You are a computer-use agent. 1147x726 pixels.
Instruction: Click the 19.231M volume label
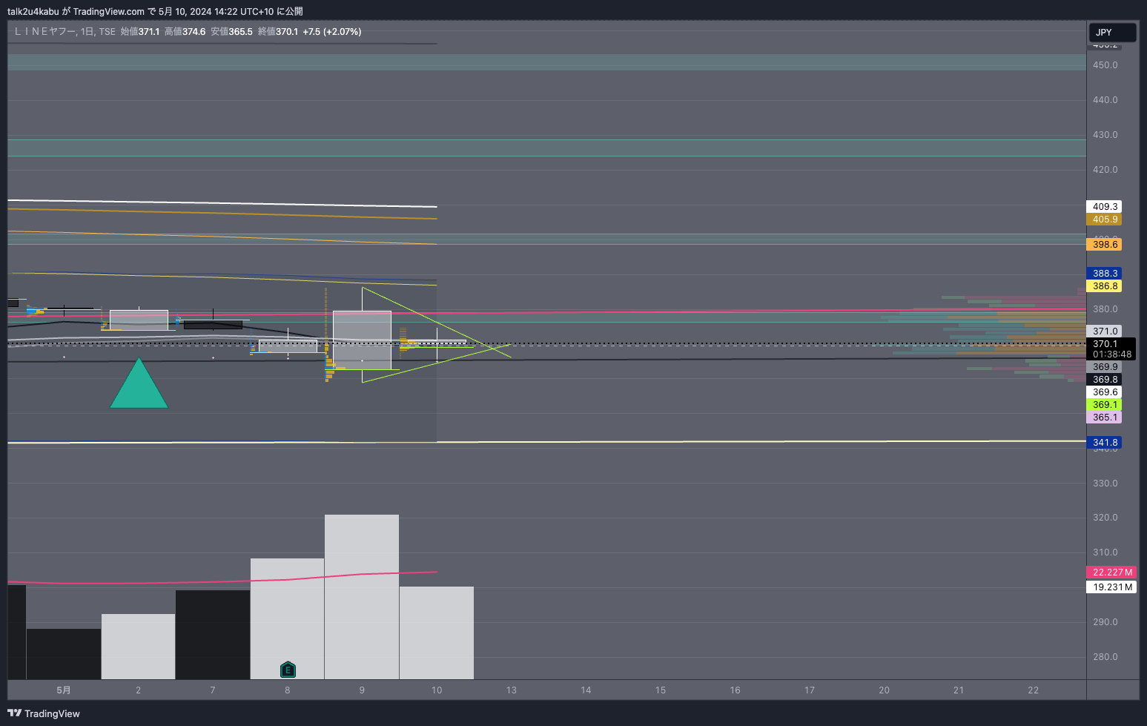tap(1111, 587)
